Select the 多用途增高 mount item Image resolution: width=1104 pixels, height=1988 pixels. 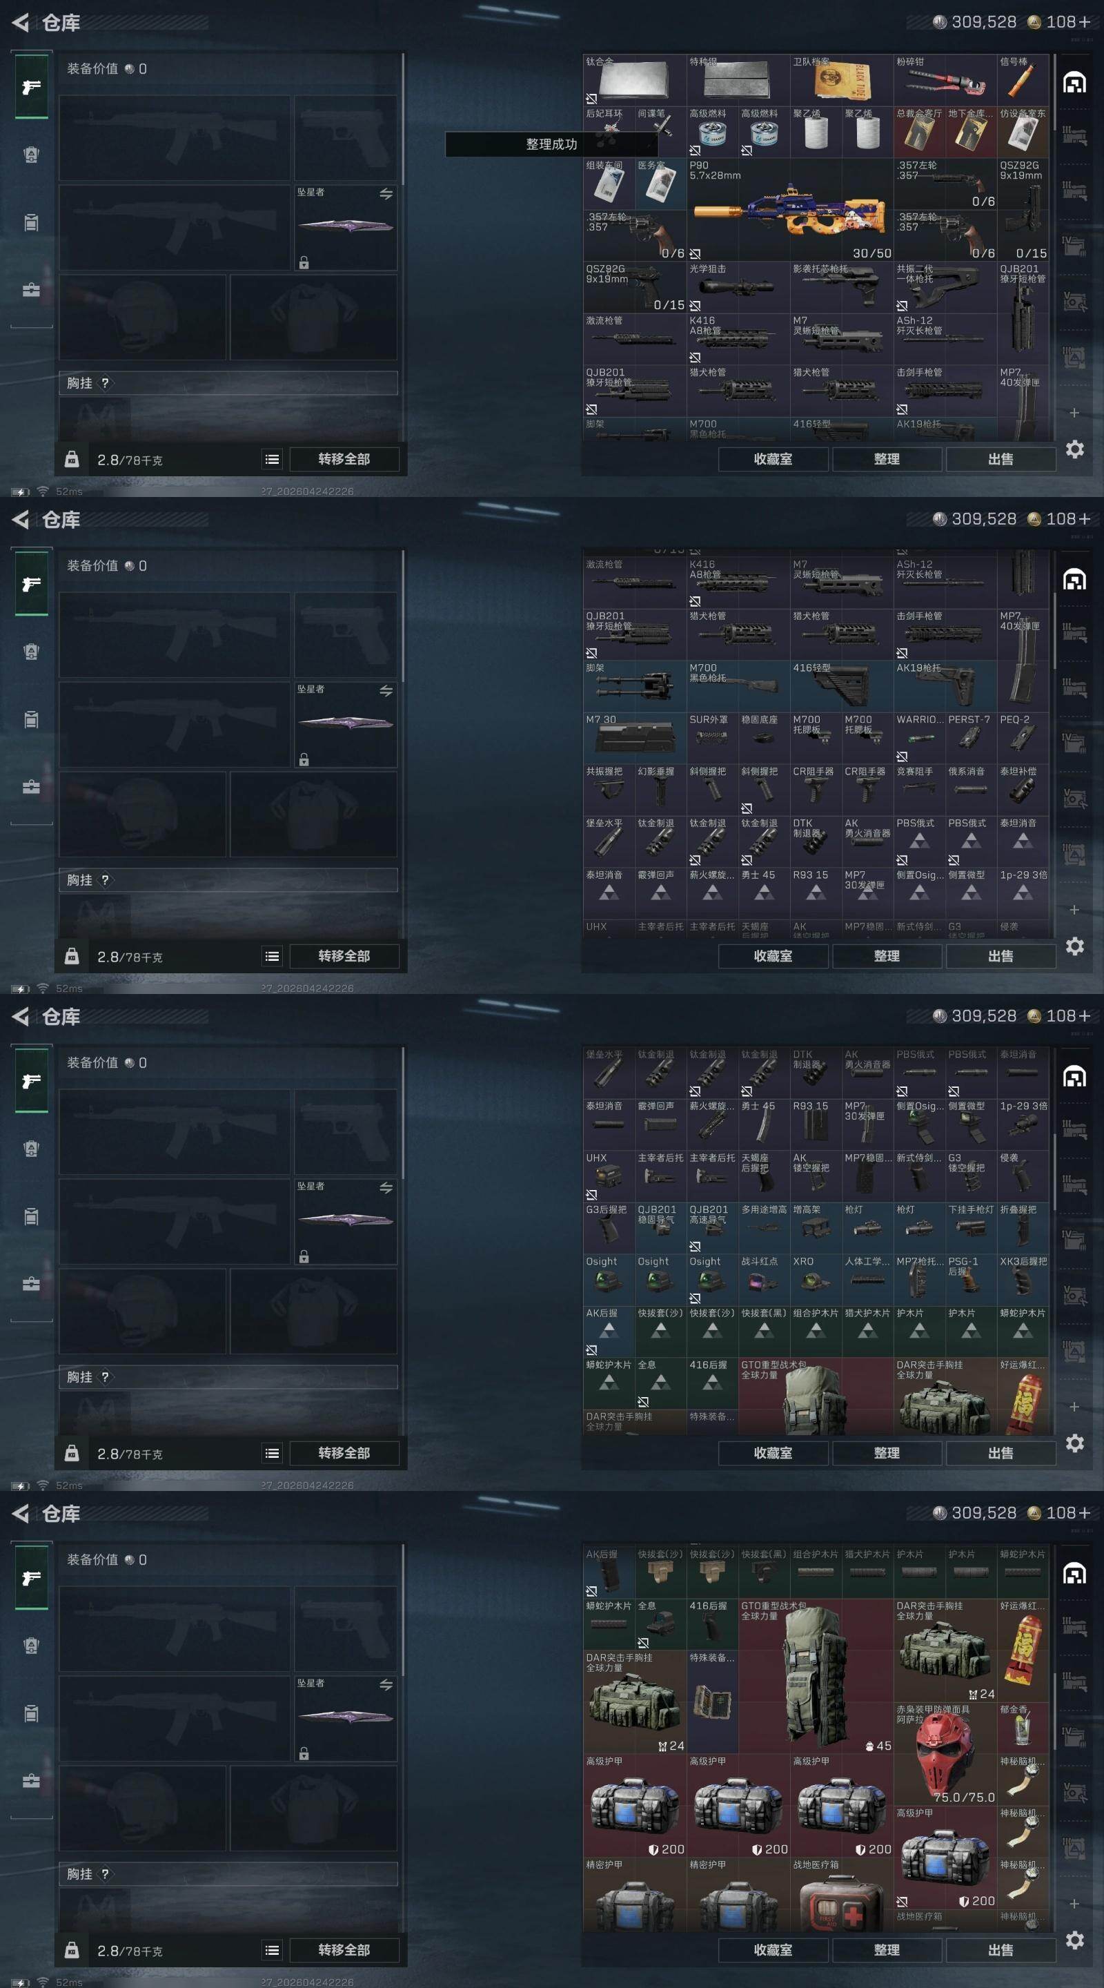point(764,1228)
